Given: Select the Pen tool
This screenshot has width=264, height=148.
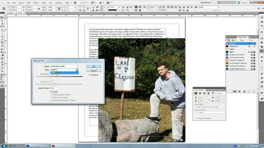Looking at the screenshot, I should tap(2, 36).
